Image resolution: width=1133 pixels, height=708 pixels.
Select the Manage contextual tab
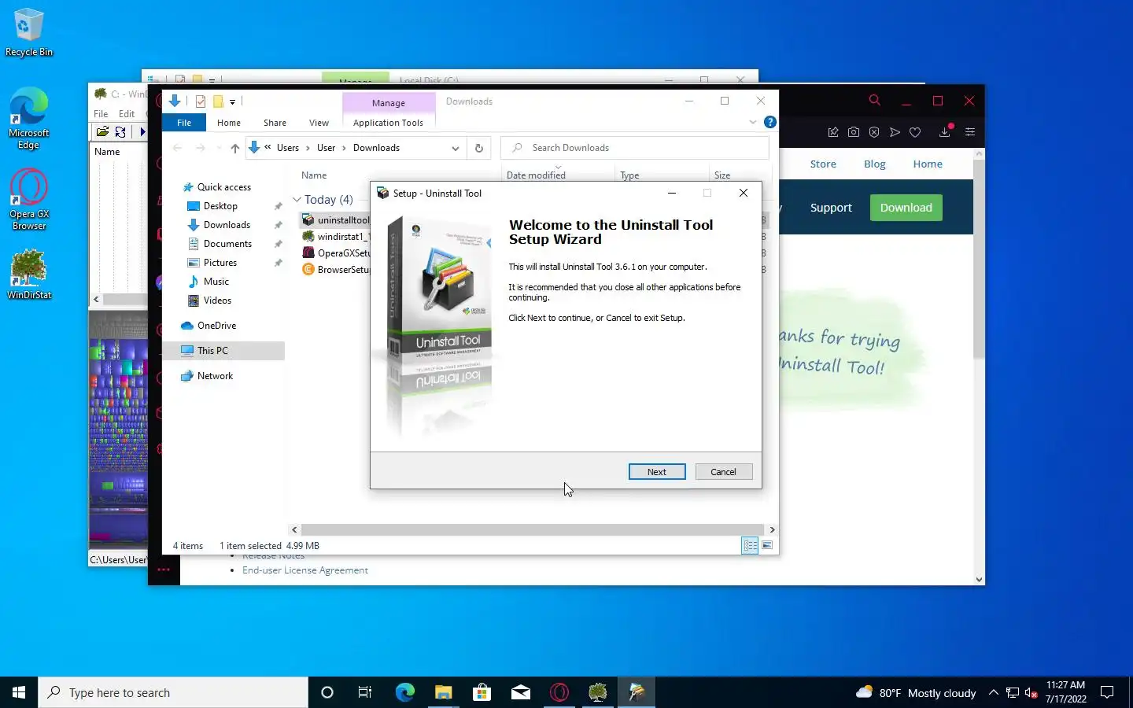click(x=389, y=103)
